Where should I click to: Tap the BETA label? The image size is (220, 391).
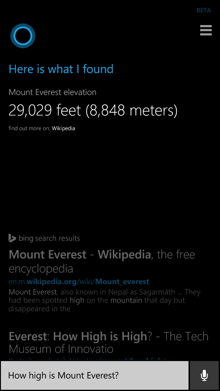click(x=204, y=10)
